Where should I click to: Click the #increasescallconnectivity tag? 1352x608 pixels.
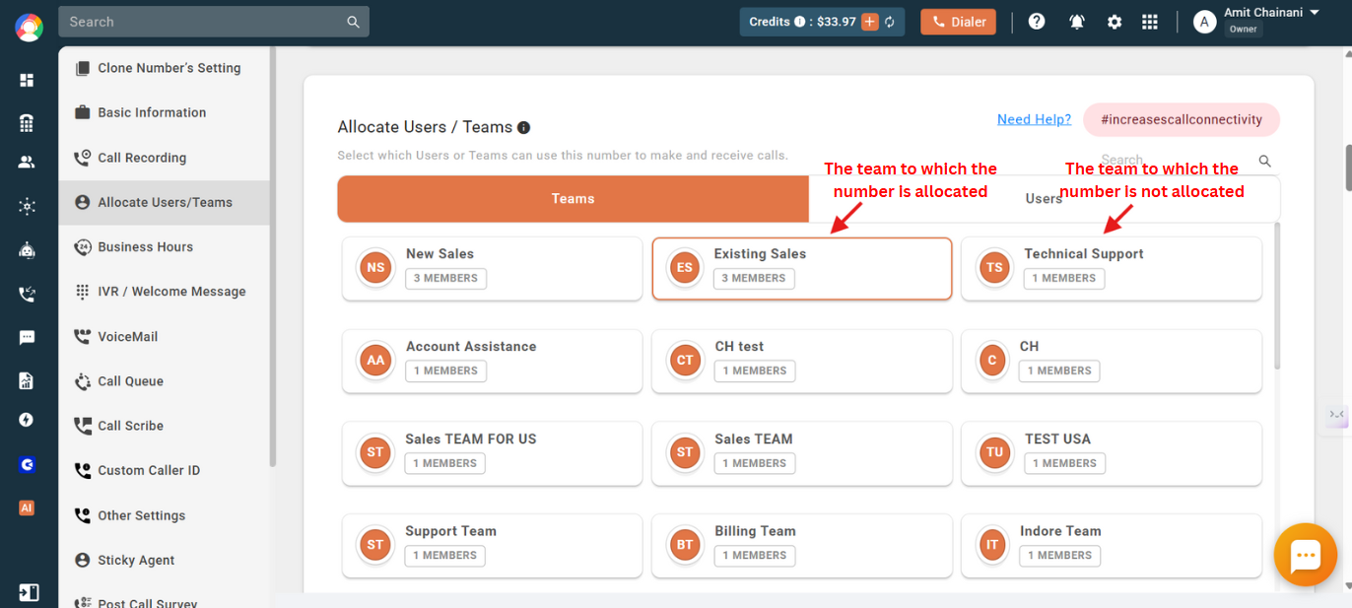click(1182, 119)
